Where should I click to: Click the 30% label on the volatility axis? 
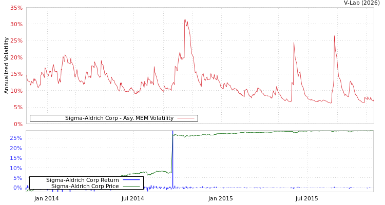tap(16, 25)
